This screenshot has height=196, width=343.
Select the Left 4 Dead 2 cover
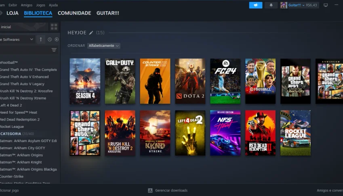tap(190, 133)
